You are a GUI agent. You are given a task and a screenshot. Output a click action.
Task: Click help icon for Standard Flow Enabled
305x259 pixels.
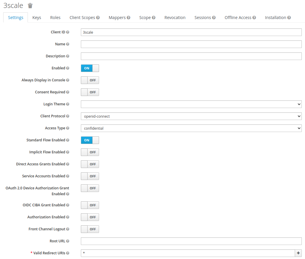pyautogui.click(x=68, y=140)
